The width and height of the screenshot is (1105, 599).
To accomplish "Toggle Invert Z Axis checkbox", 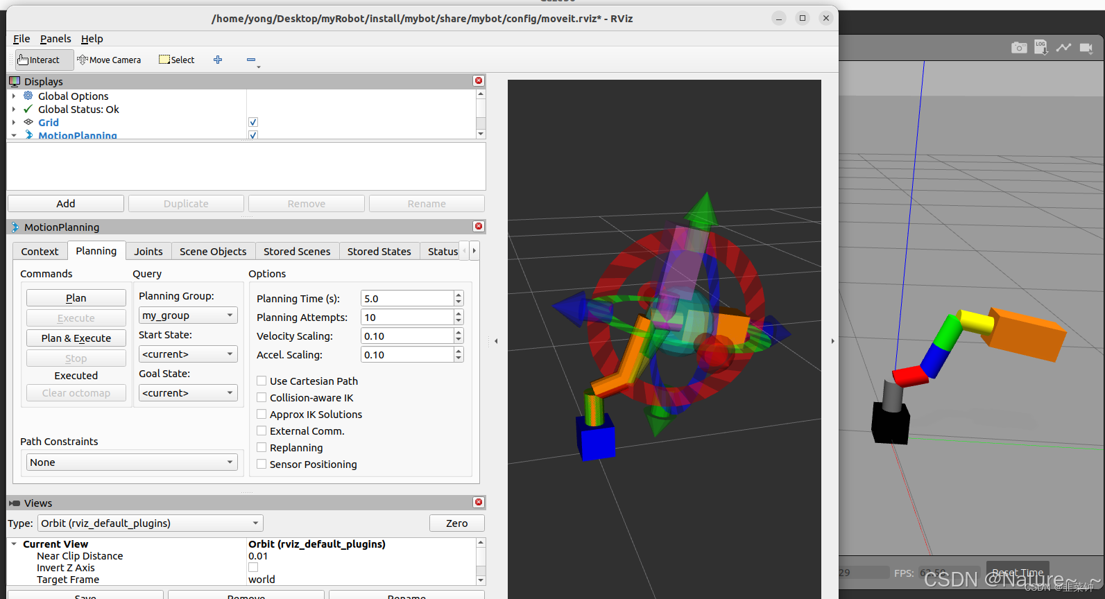I will [x=253, y=567].
